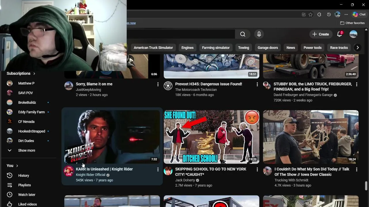Image resolution: width=369 pixels, height=207 pixels.
Task: Open options menu for STUBBY BOB video
Action: click(357, 84)
